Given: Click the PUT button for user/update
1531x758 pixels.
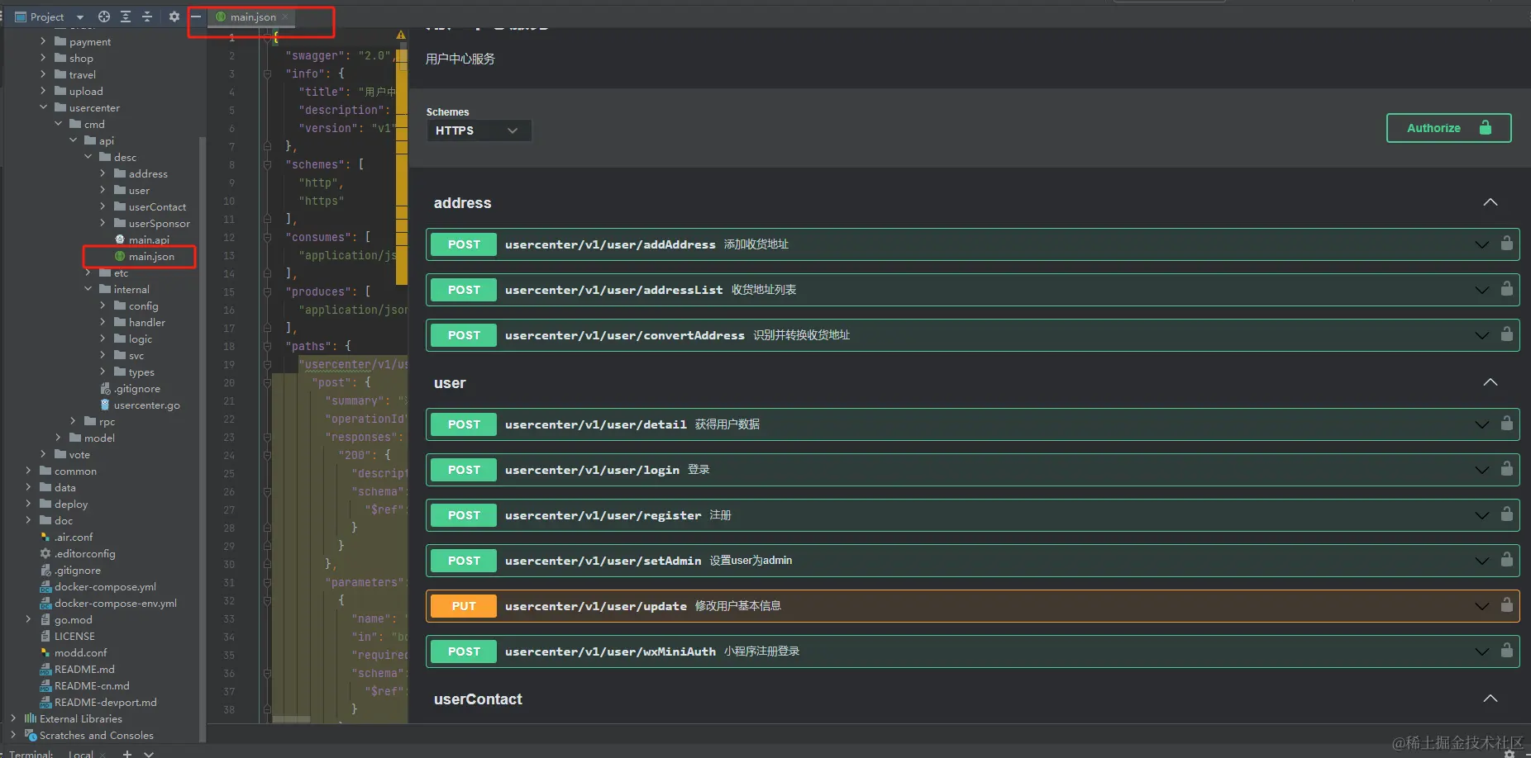Looking at the screenshot, I should pos(464,606).
